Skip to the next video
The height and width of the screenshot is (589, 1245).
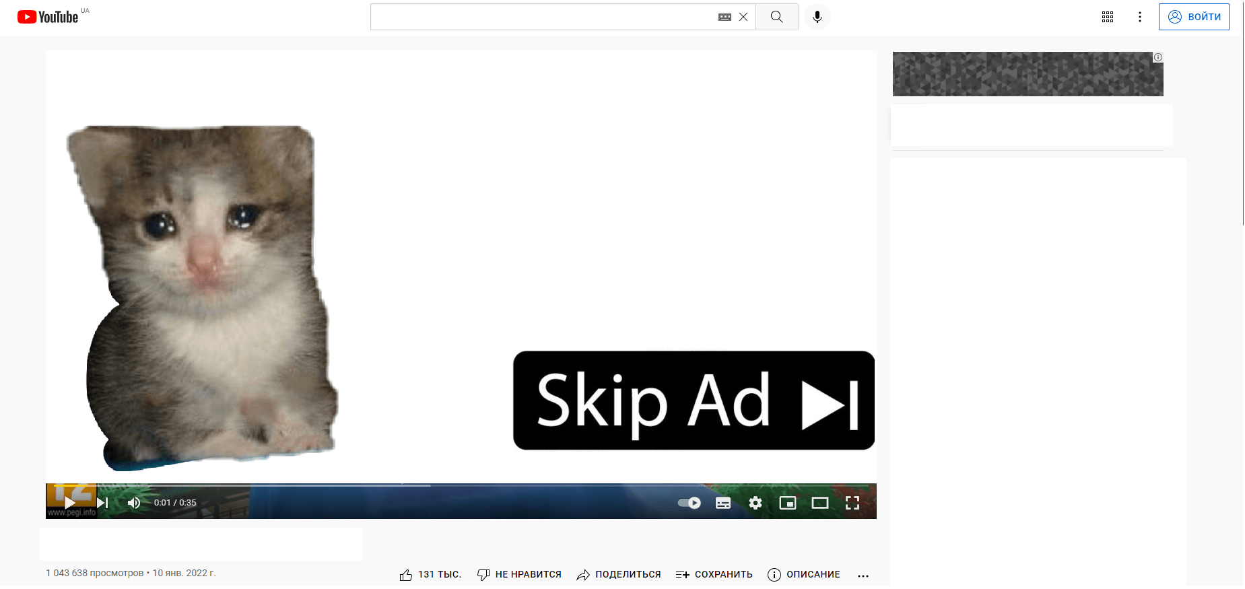(x=102, y=503)
